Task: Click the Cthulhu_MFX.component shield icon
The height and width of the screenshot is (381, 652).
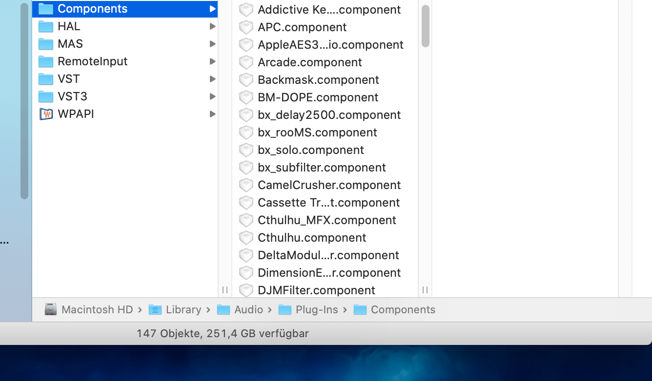Action: [x=246, y=220]
